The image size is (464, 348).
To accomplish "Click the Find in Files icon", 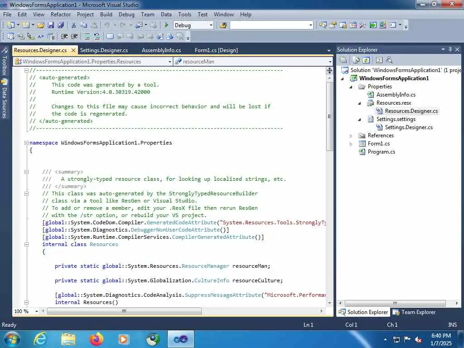I will tap(223, 25).
